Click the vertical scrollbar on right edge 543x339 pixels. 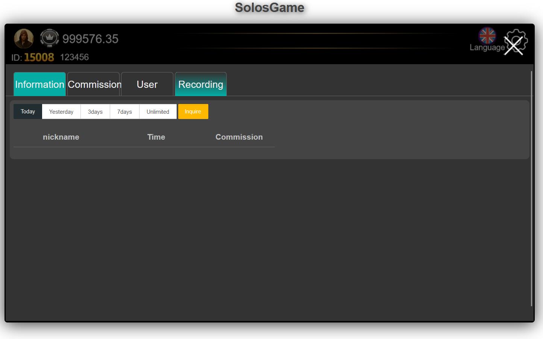[531, 188]
